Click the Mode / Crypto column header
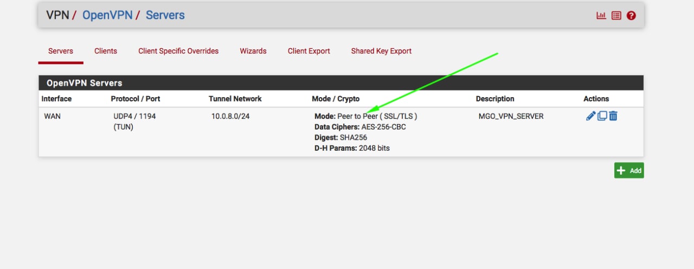This screenshot has width=694, height=269. coord(336,99)
